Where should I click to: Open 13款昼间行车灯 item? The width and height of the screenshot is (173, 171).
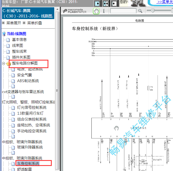(30, 113)
